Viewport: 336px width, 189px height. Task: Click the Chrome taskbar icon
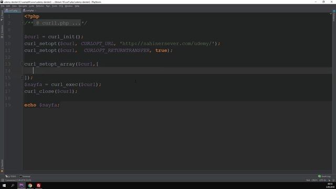[30, 185]
